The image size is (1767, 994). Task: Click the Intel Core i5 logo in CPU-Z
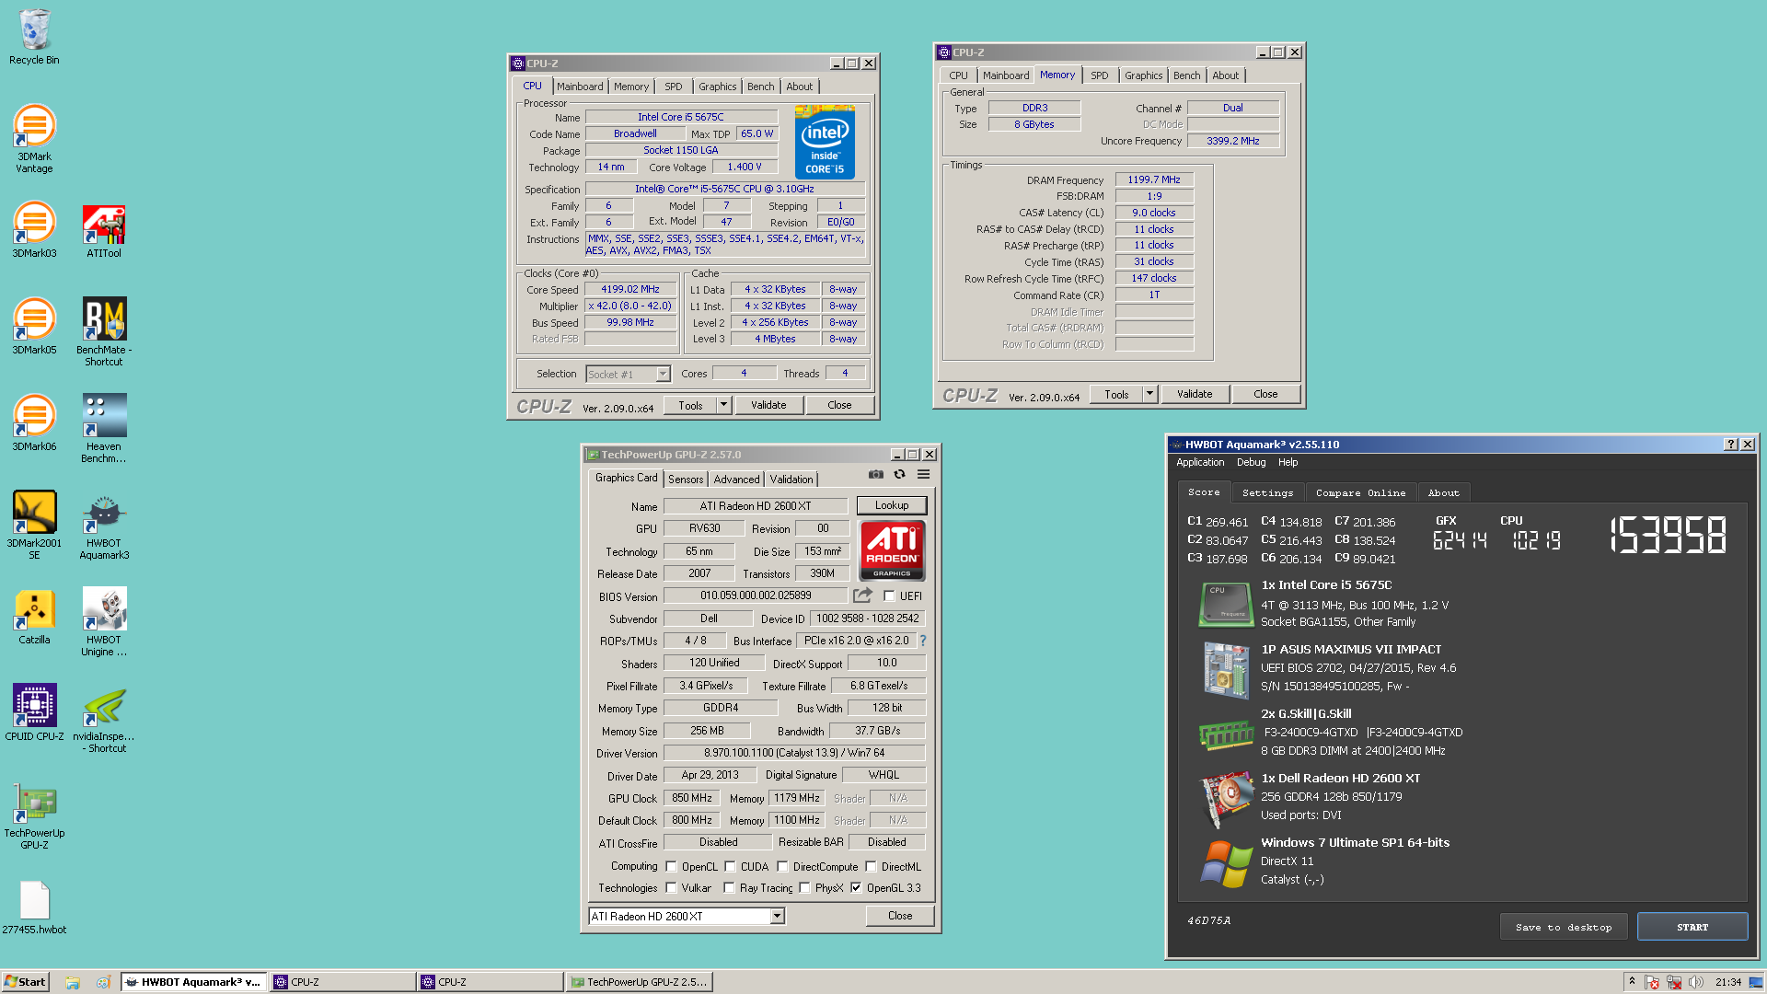click(x=825, y=142)
